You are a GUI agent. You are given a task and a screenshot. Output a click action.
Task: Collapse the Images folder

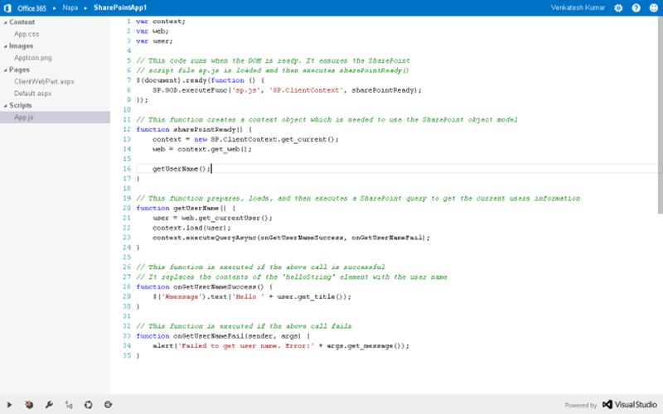pos(6,46)
